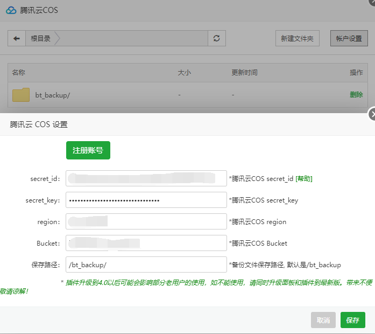Refresh the file list
The height and width of the screenshot is (334, 375).
(x=217, y=38)
